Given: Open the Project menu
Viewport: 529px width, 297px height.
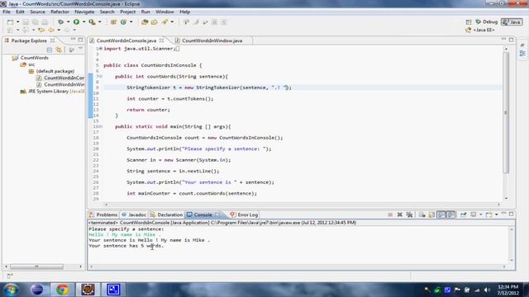Looking at the screenshot, I should 127,12.
